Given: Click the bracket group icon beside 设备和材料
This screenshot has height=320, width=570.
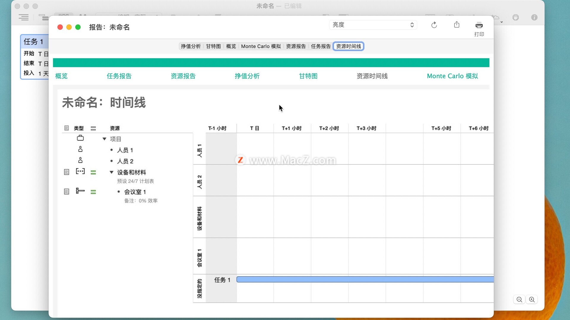Looking at the screenshot, I should [x=80, y=171].
